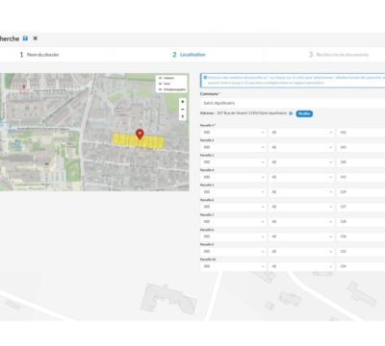Toggle the second map layer checkbox

click(x=160, y=84)
